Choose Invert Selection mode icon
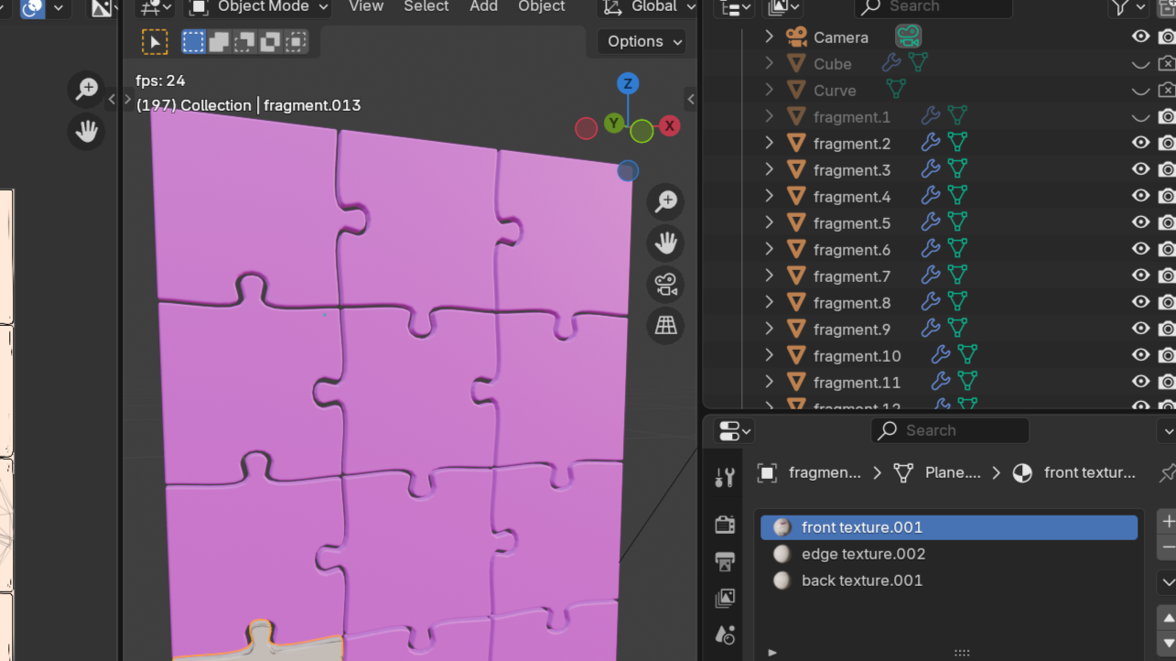This screenshot has height=661, width=1176. pos(270,42)
